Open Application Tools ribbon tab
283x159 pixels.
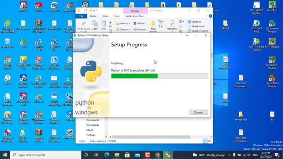click(x=135, y=16)
